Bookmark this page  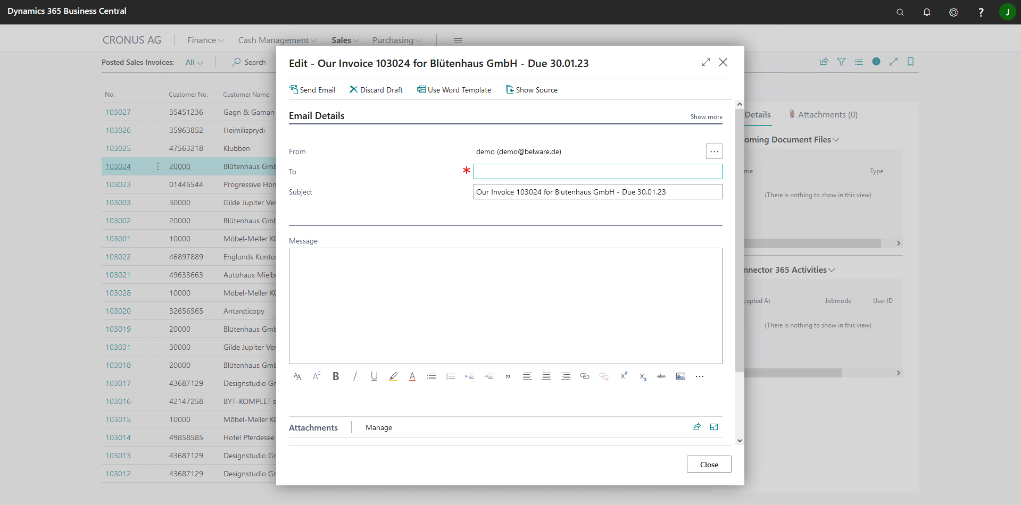point(910,62)
